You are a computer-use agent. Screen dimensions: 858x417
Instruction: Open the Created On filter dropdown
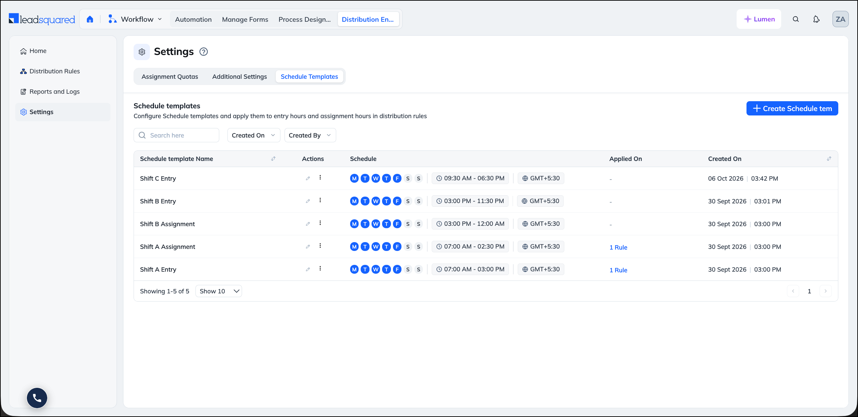click(254, 135)
